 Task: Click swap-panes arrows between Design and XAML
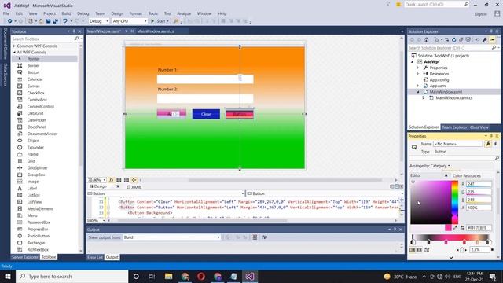point(117,186)
